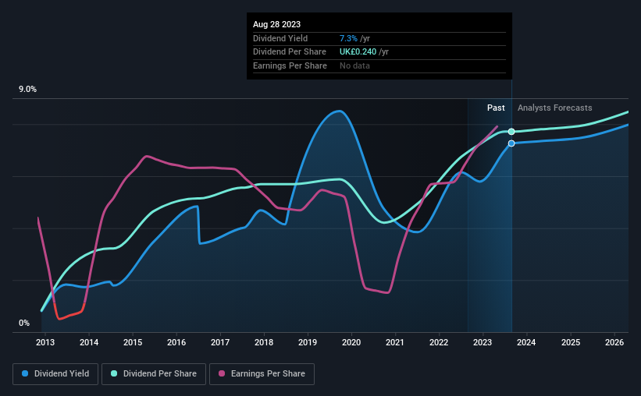Click the teal data point marker at Aug 2023
Image resolution: width=641 pixels, height=396 pixels.
[x=511, y=132]
